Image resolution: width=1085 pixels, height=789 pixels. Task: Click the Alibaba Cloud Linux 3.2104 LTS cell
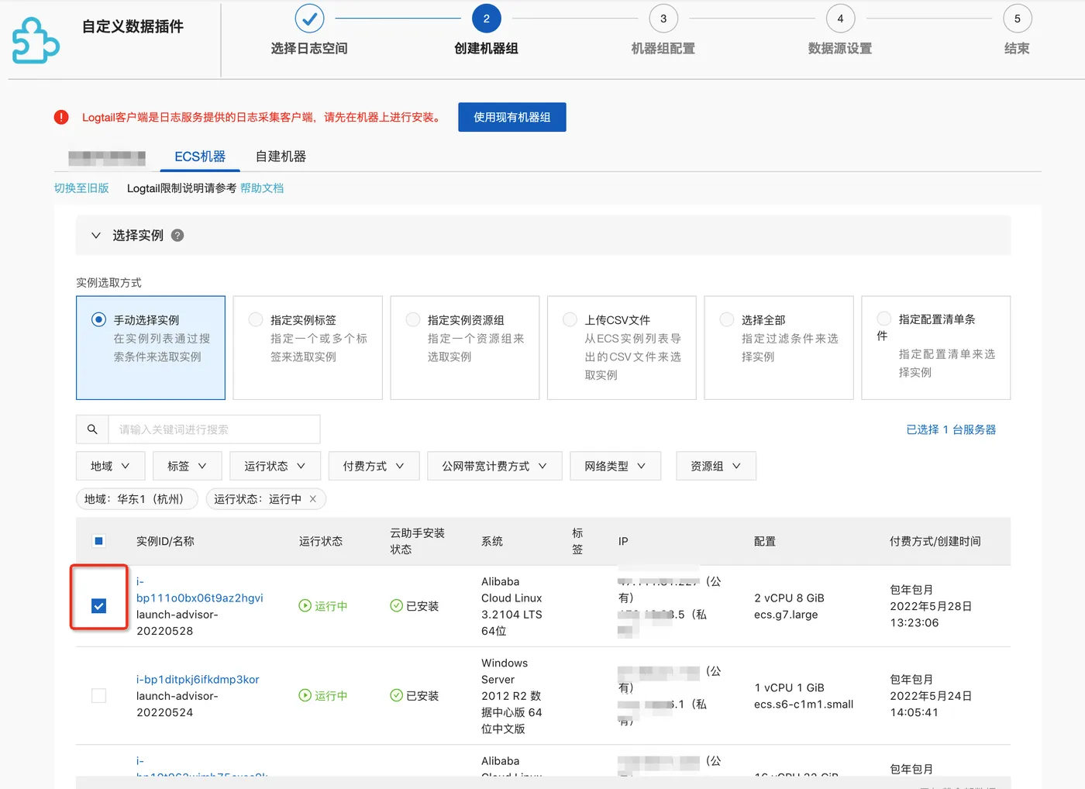pos(511,606)
